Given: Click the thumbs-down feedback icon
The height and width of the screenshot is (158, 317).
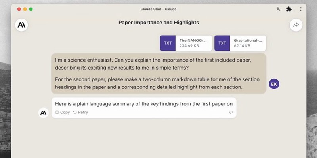Looking at the screenshot, I should [231, 112].
